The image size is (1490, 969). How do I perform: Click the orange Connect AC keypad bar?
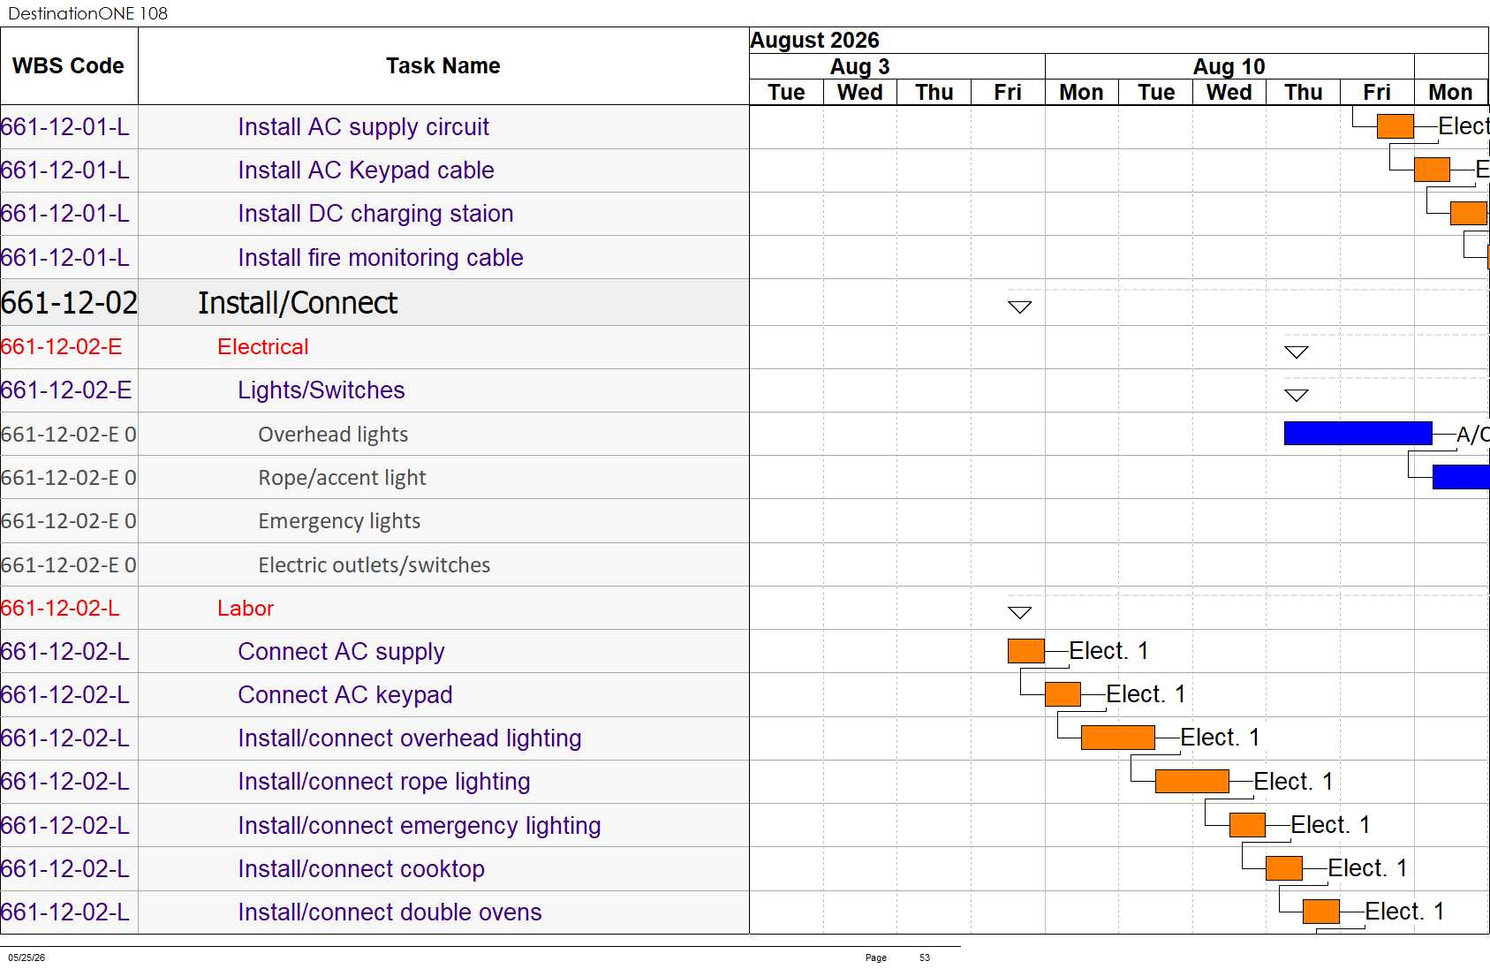(1063, 694)
